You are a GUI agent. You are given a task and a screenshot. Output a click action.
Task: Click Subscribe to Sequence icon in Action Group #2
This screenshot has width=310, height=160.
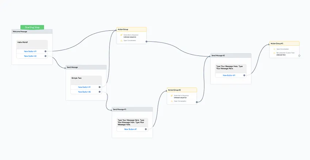(171, 96)
